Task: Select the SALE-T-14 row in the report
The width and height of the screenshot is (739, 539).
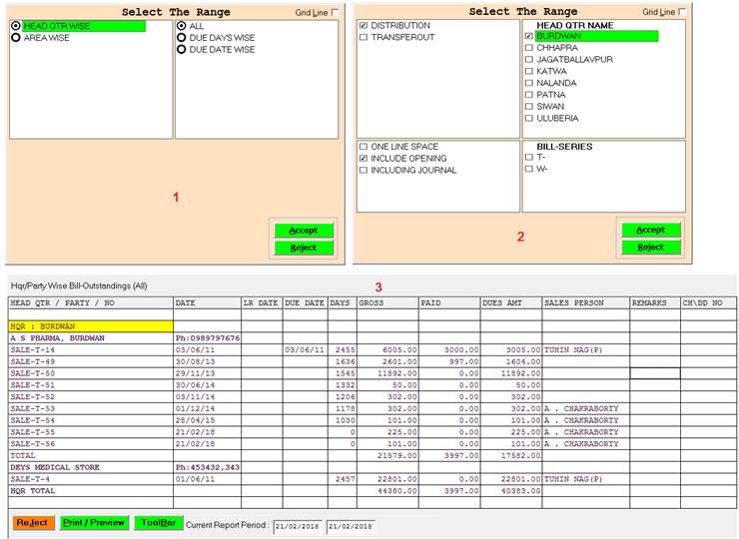Action: (x=90, y=350)
